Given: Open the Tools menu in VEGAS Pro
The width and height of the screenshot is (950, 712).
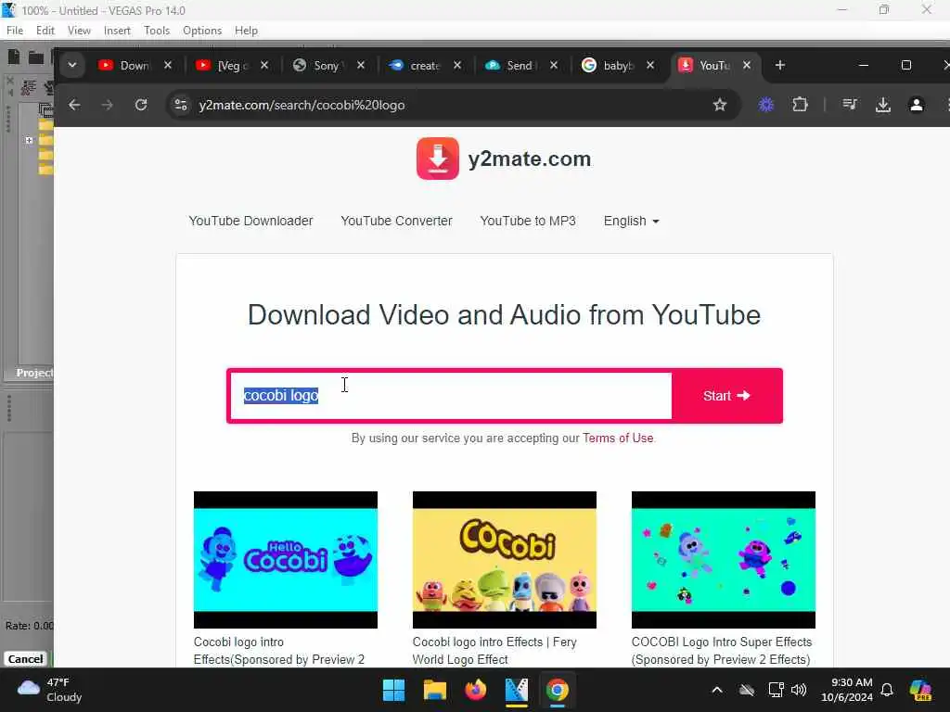Looking at the screenshot, I should (x=156, y=31).
